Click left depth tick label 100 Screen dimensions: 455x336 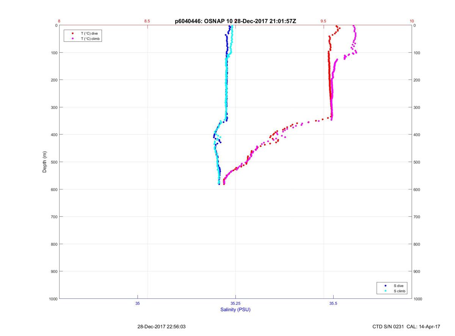pos(54,53)
